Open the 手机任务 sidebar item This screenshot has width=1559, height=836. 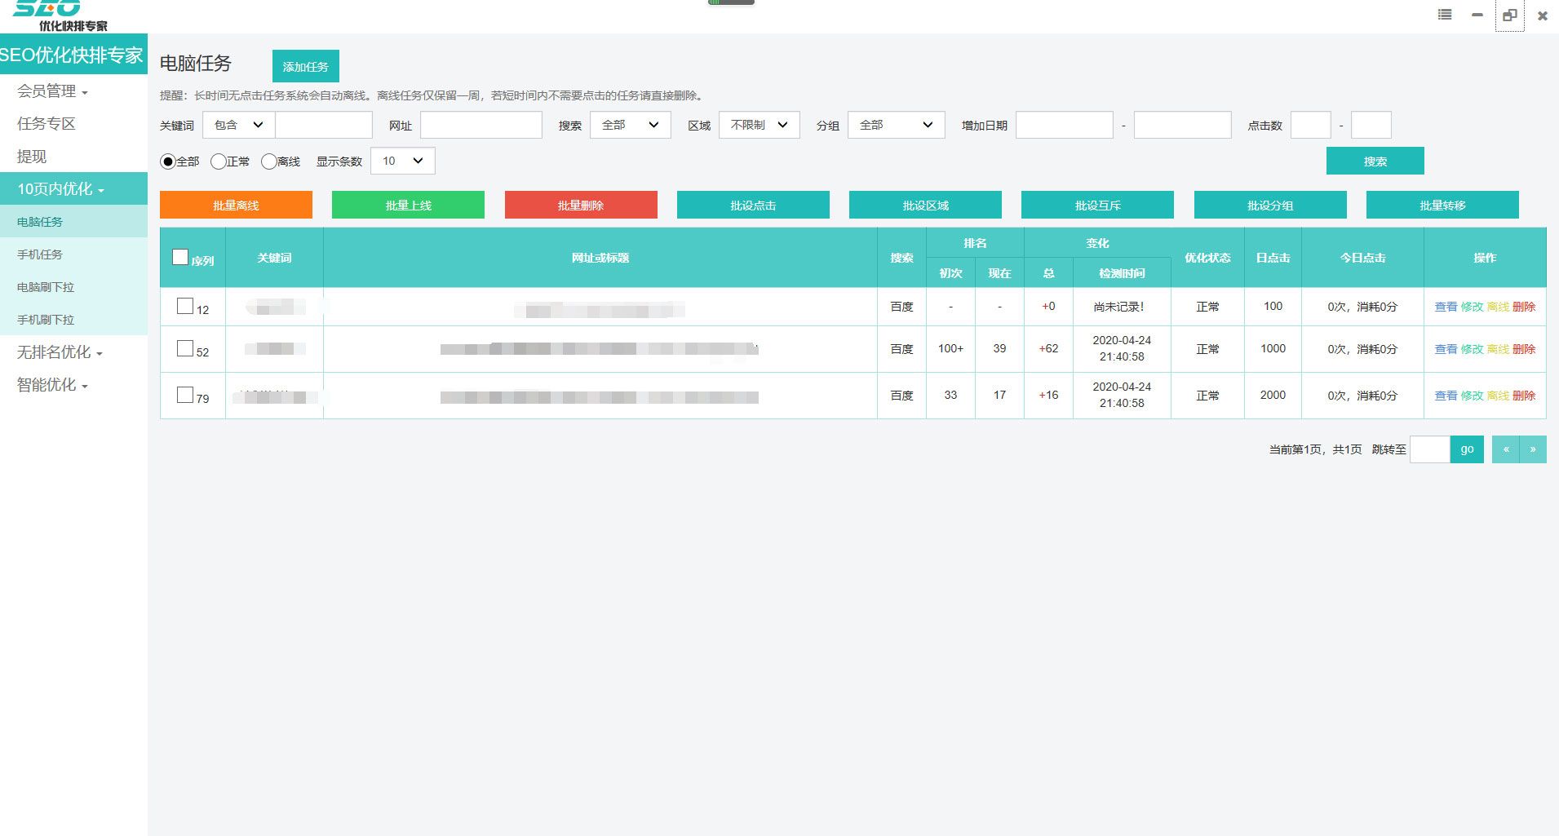[40, 254]
